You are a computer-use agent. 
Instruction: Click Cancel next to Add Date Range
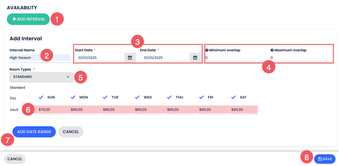tap(71, 132)
